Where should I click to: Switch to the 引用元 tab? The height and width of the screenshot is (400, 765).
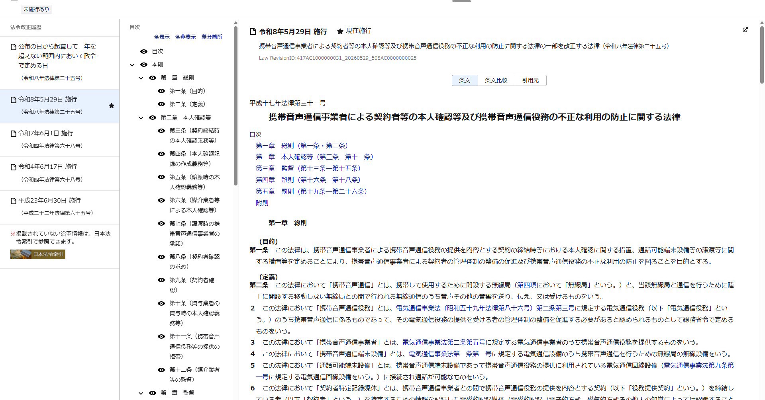(530, 80)
